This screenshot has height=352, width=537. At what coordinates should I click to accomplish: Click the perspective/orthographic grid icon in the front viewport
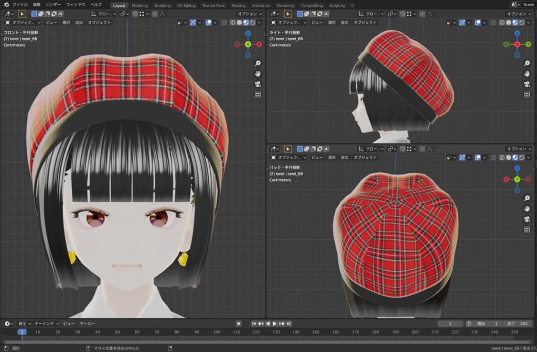pyautogui.click(x=257, y=94)
